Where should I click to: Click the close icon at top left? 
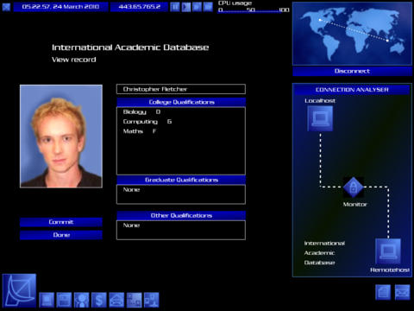click(6, 7)
